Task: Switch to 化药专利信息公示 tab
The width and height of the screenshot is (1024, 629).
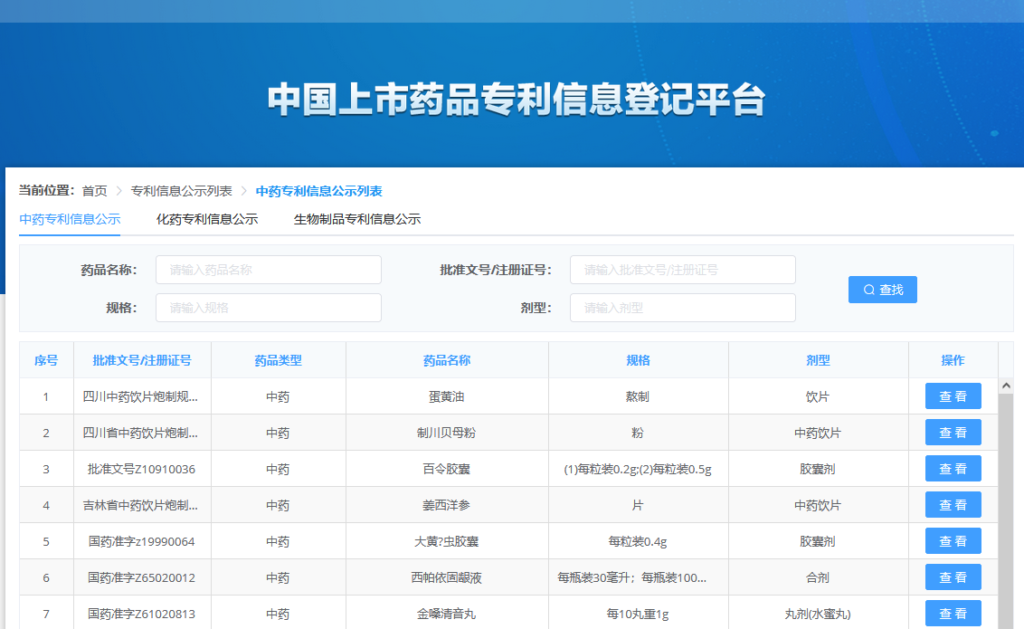Action: [x=207, y=219]
